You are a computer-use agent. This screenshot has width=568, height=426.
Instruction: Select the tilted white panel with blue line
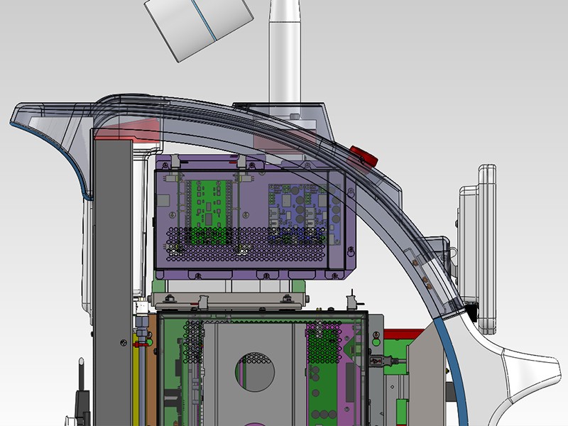[x=199, y=27]
